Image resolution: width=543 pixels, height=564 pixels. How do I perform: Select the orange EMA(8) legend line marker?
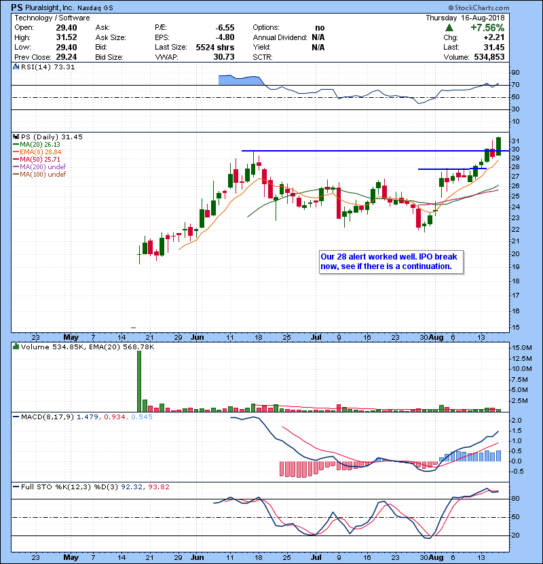[x=16, y=152]
